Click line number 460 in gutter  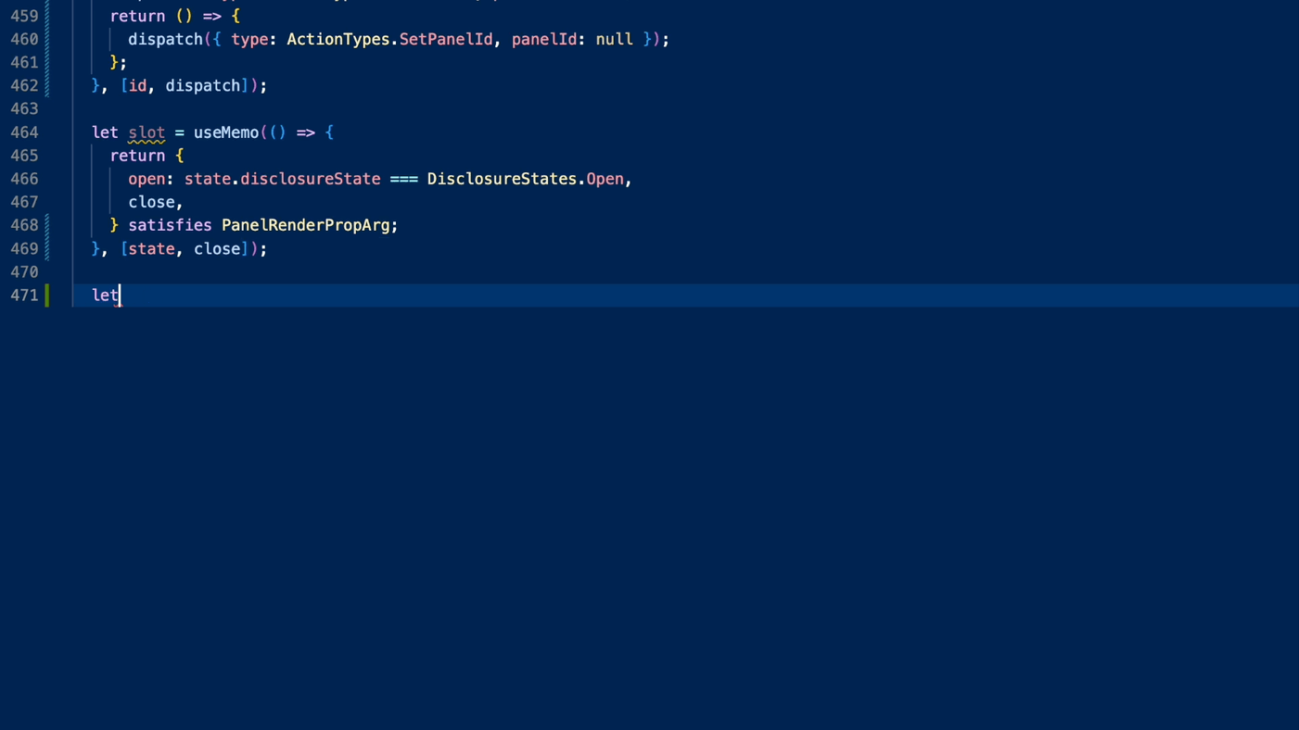click(24, 39)
